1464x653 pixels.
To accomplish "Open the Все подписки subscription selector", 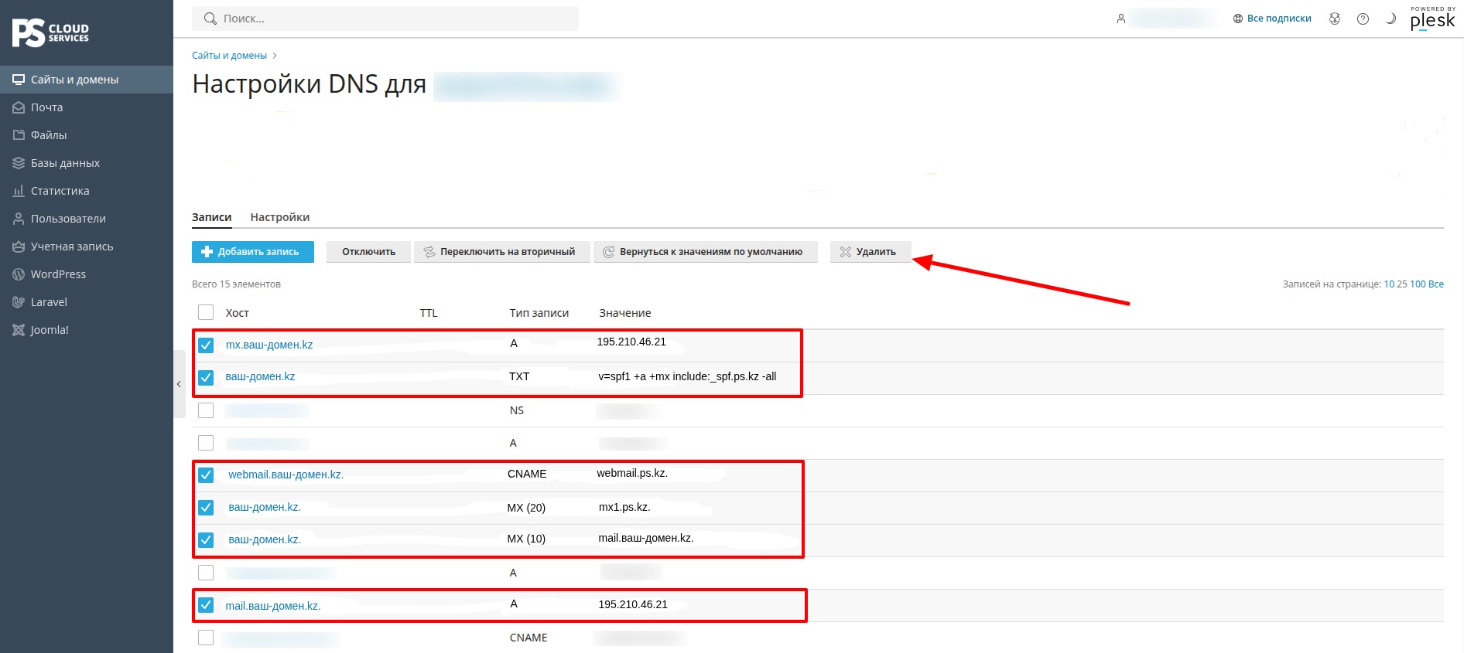I will click(x=1272, y=19).
